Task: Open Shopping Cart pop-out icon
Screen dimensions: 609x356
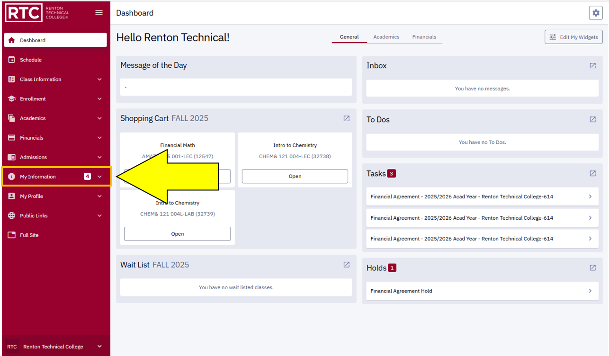Action: coord(347,118)
